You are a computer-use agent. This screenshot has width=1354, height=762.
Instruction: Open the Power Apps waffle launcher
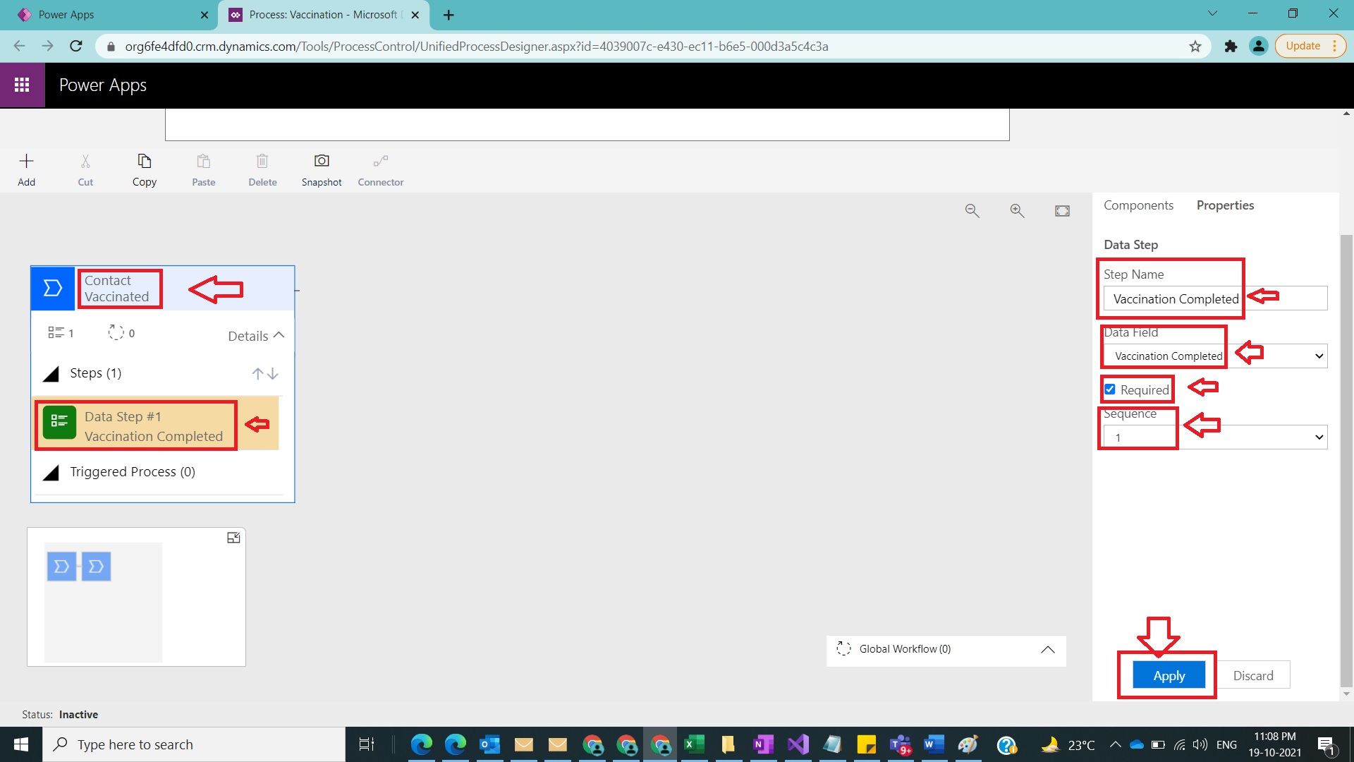22,85
